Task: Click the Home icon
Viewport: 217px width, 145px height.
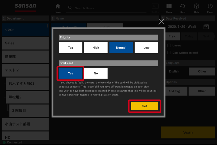Action: [x=58, y=7]
